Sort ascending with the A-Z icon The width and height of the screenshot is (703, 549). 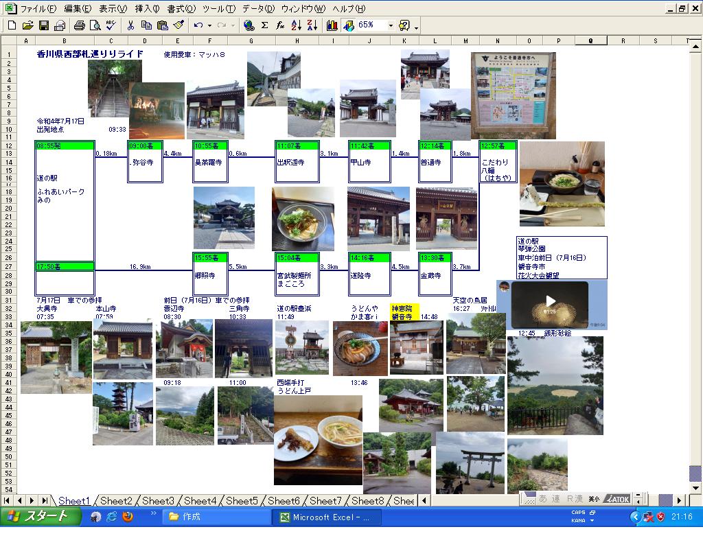point(296,25)
